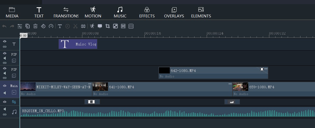Click the timeline playhead at 00:00
The height and width of the screenshot is (128, 315).
pyautogui.click(x=23, y=36)
